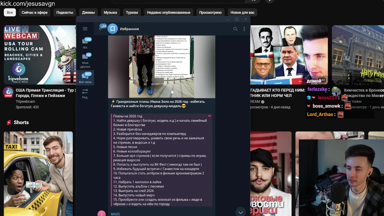Open the three-dot chat options menu
This screenshot has width=384, height=216.
(244, 29)
